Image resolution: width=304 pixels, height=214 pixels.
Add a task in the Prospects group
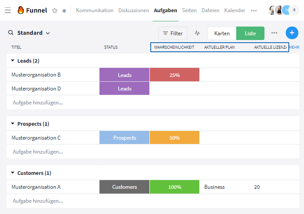click(x=38, y=151)
